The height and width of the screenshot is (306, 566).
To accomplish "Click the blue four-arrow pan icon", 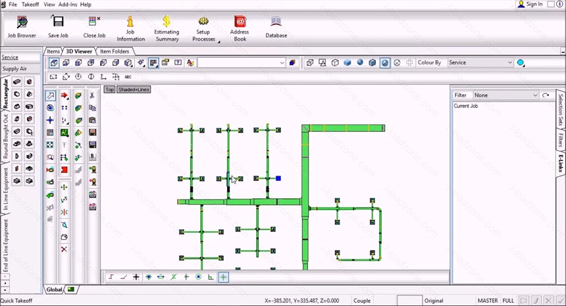I will pyautogui.click(x=50, y=120).
